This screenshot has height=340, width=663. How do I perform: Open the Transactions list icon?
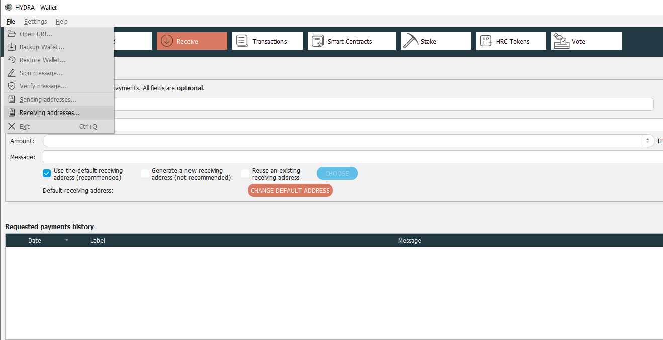(x=242, y=41)
